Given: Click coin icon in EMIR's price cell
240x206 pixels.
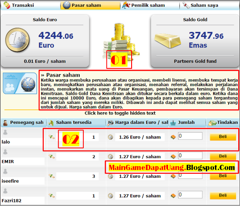Looking at the screenshot, I should (x=111, y=157).
